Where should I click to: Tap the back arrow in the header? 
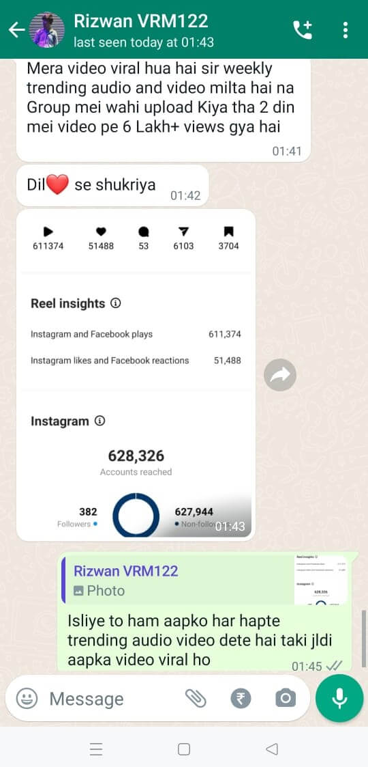coord(16,30)
